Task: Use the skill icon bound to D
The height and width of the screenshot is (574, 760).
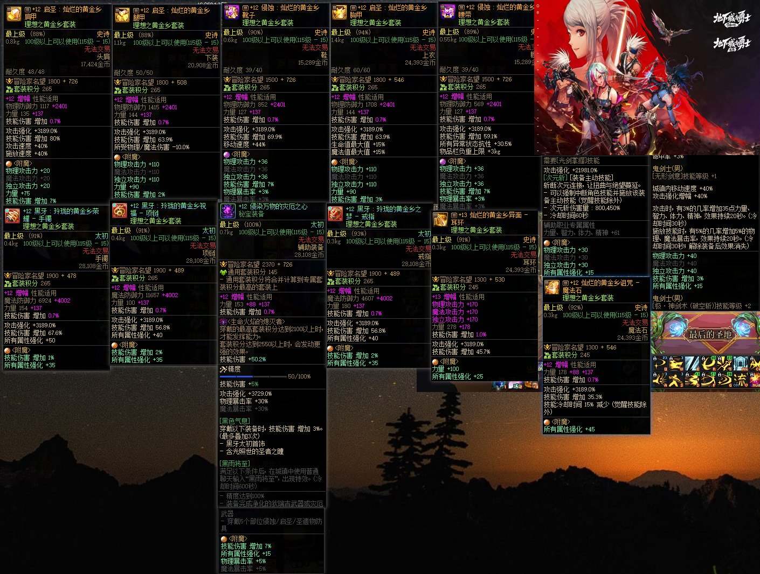Action: pos(692,380)
